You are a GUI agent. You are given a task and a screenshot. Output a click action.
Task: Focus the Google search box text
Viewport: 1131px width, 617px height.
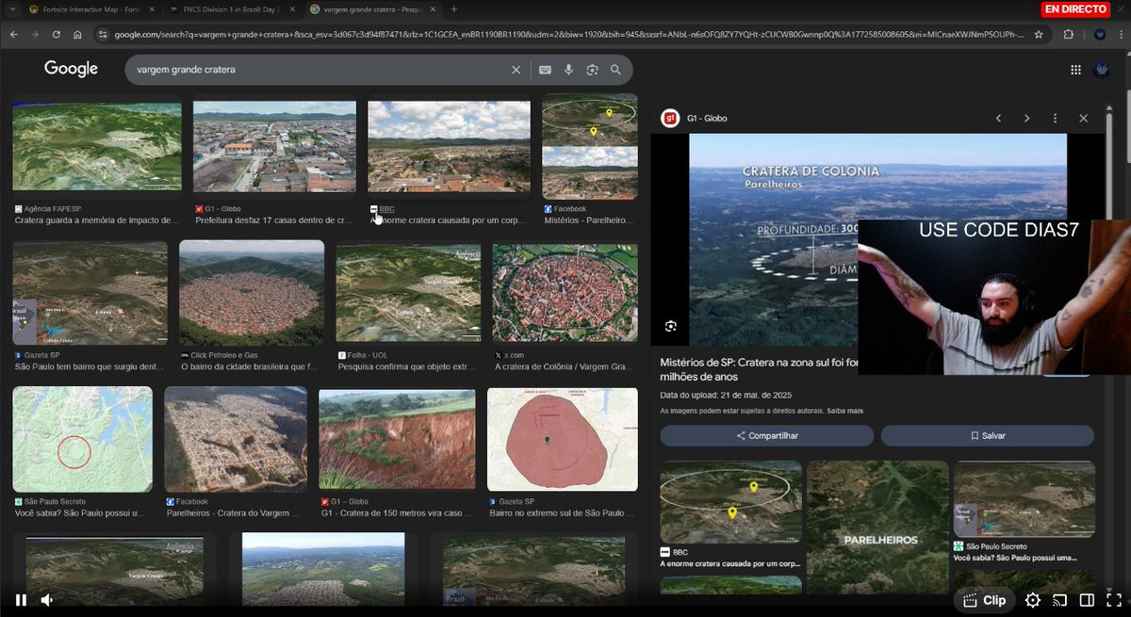pos(320,70)
